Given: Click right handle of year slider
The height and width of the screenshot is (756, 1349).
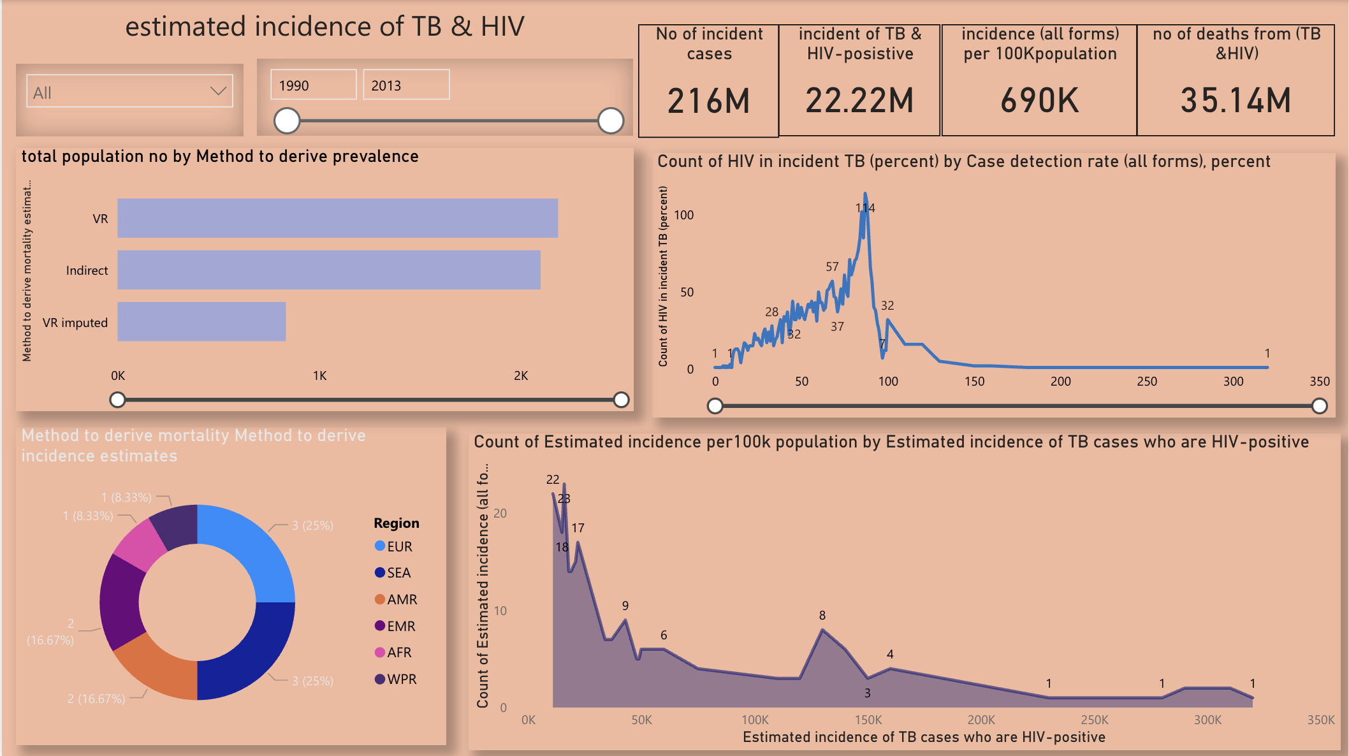Looking at the screenshot, I should 610,120.
